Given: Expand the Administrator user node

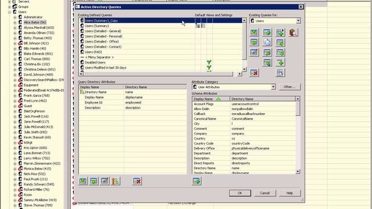Looking at the screenshot, I should 15,17.
